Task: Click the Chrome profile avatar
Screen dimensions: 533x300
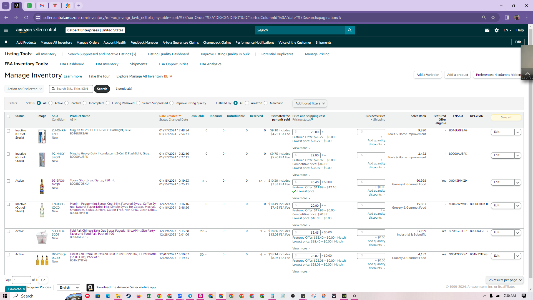Action: click(517, 17)
